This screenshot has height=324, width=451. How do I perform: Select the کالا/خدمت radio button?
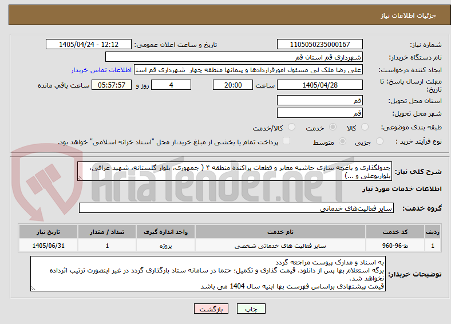[291, 127]
